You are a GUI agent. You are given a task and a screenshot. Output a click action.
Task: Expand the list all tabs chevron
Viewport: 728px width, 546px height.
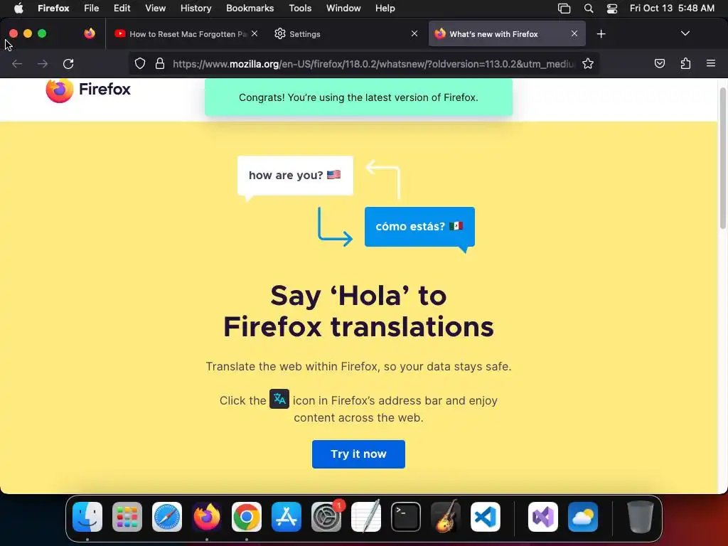[x=685, y=33]
